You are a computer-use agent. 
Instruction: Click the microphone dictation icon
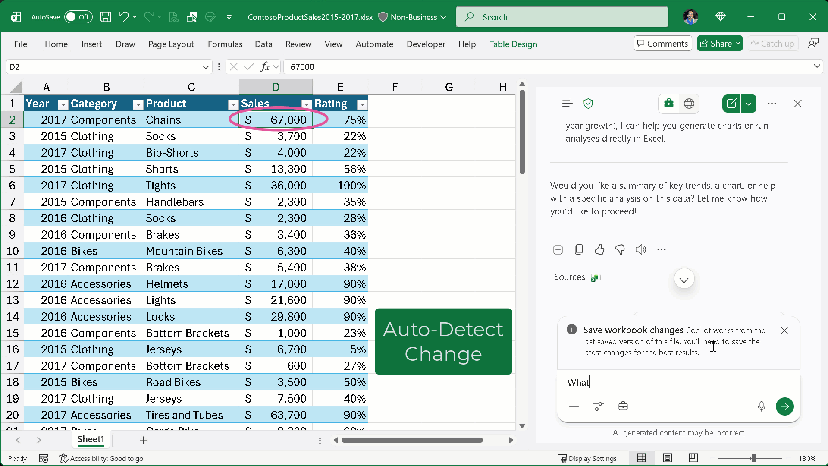761,406
